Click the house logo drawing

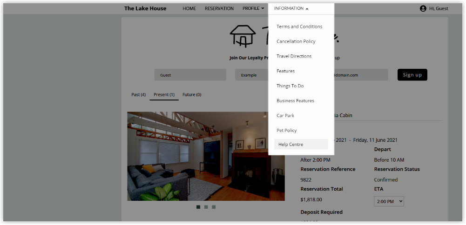(243, 36)
